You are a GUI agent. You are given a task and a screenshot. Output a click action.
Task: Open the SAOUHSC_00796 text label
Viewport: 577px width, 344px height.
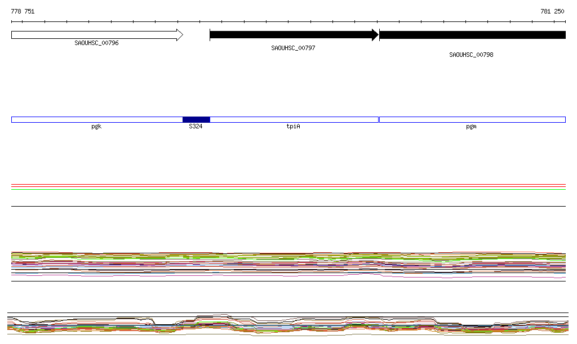tap(96, 43)
